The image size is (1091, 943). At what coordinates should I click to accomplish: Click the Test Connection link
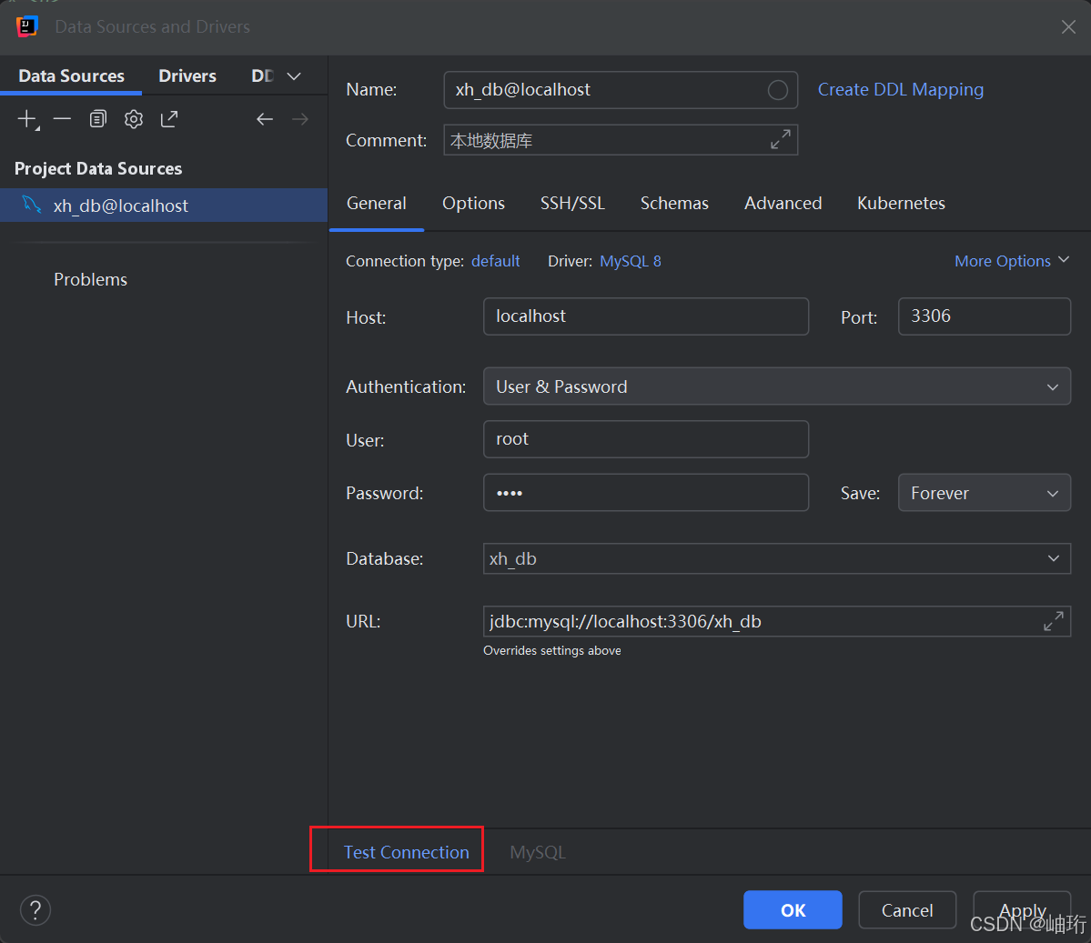click(406, 852)
